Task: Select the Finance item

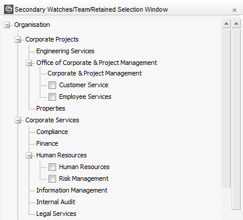Action: click(47, 143)
